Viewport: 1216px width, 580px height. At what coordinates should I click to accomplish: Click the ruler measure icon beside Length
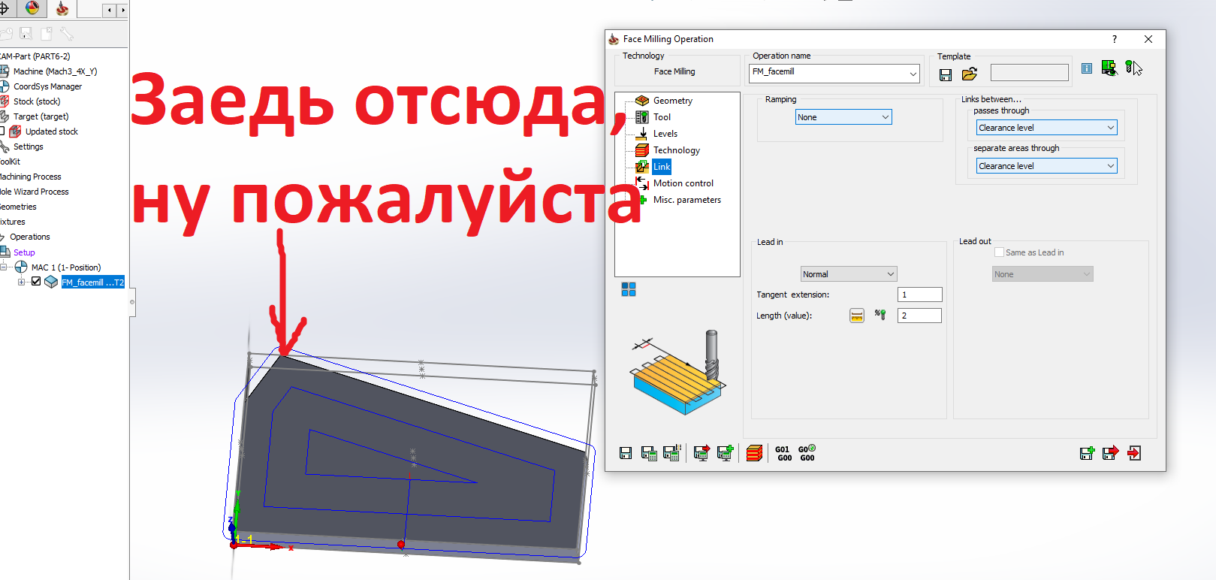pos(857,316)
